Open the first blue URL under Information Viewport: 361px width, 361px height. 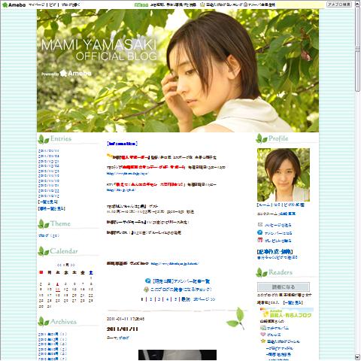(x=128, y=173)
